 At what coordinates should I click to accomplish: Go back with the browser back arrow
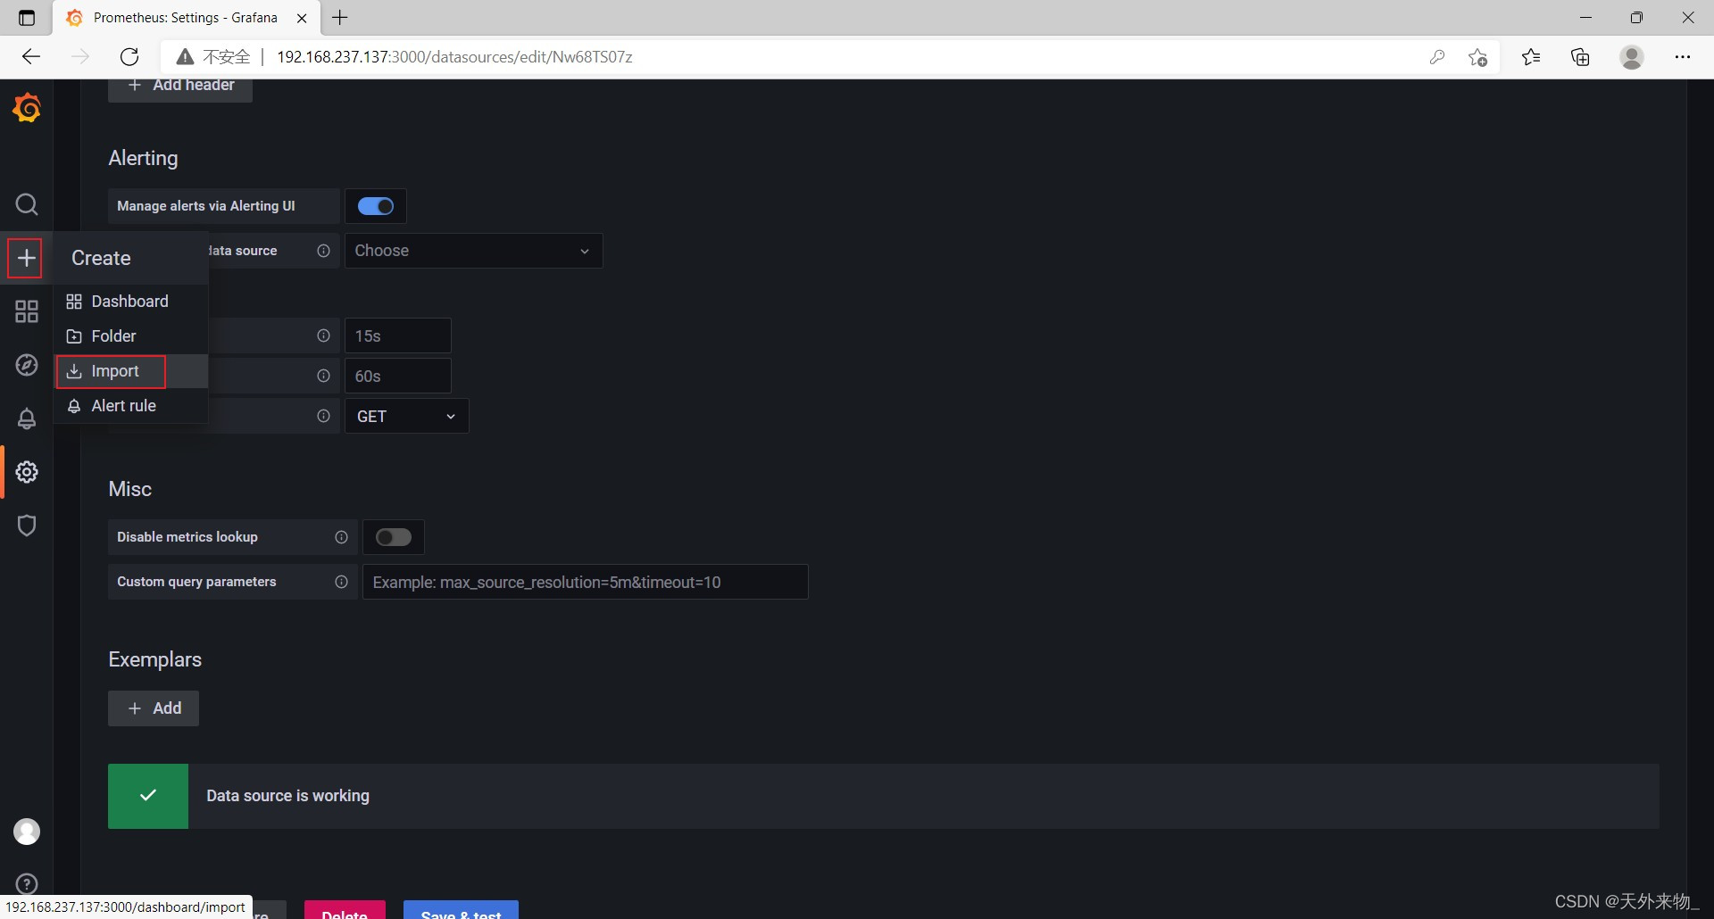[x=31, y=57]
